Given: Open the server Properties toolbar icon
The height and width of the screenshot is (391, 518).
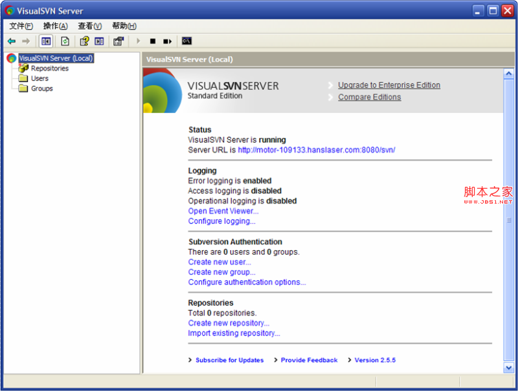Looking at the screenshot, I should [x=118, y=41].
